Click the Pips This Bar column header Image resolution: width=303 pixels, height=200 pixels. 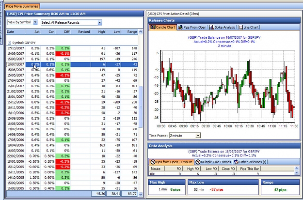[x=249, y=169]
